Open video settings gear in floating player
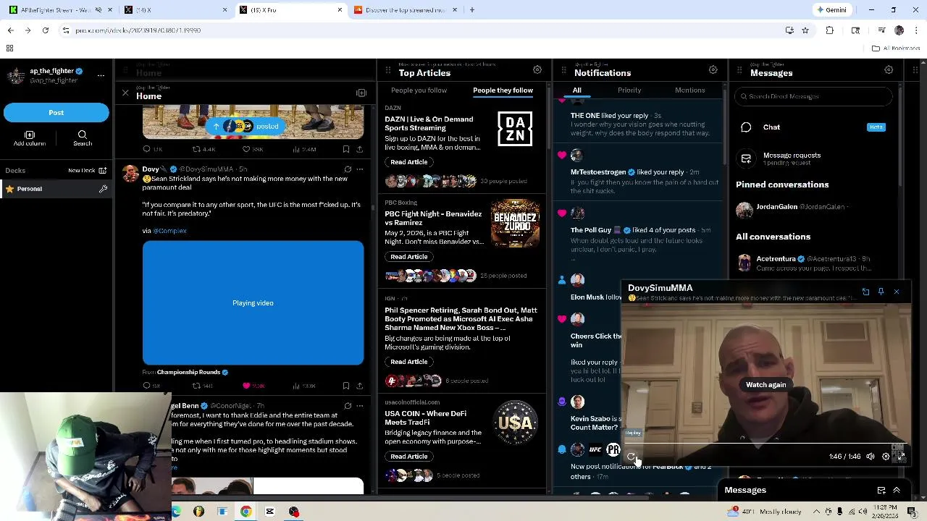927x521 pixels. coord(886,457)
